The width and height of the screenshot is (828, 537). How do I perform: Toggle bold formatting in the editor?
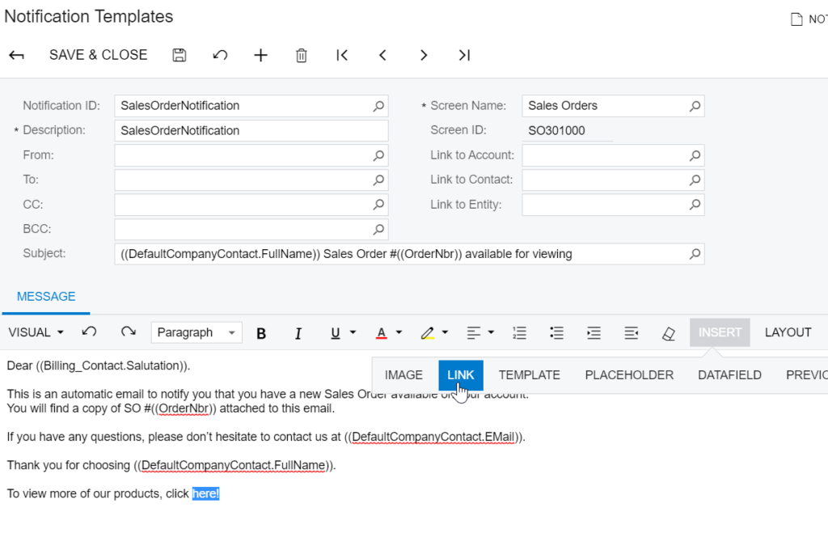(261, 332)
